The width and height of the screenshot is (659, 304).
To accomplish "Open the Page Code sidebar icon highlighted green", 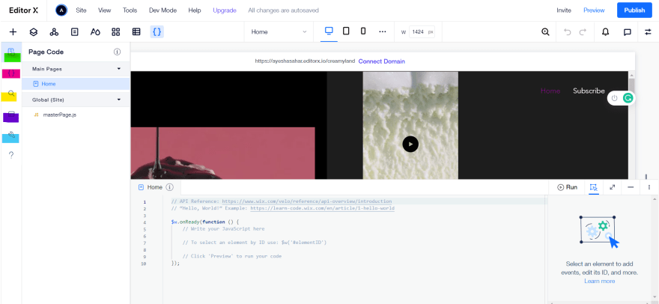I will [x=11, y=52].
